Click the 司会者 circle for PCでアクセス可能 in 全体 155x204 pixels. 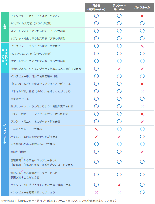(96, 23)
